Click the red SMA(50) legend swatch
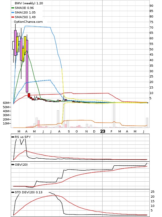Viewport: 162px width, 217px height. click(x=13, y=17)
